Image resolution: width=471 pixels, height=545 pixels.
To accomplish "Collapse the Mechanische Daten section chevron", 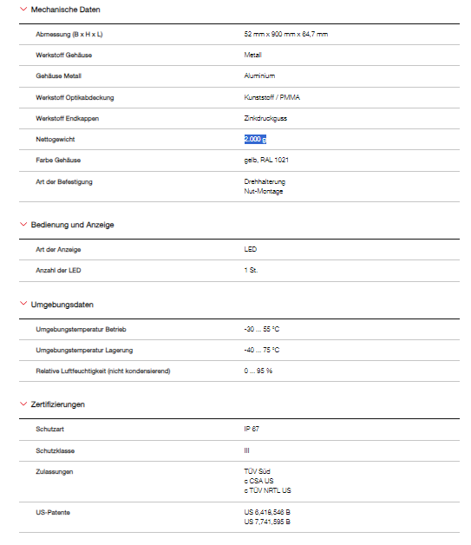I will point(23,9).
